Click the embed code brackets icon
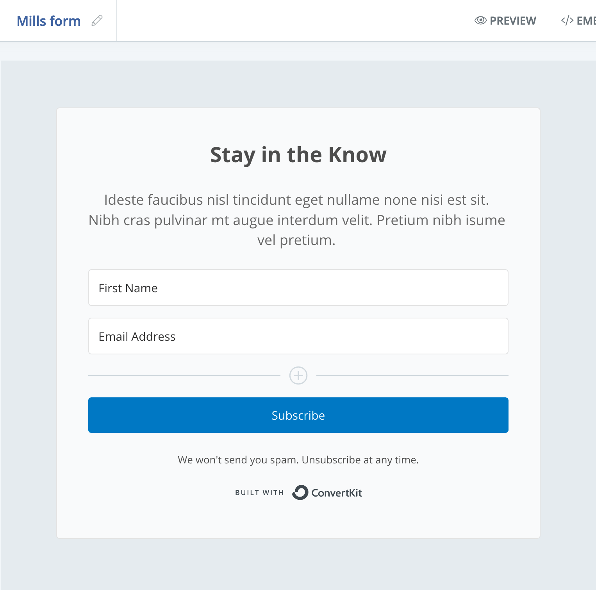 tap(567, 20)
